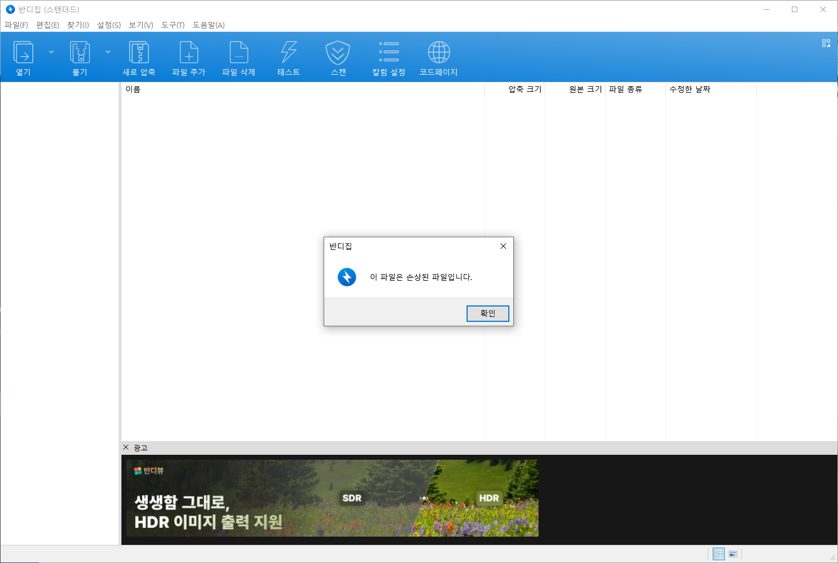Click the 풀기 extract icon

(80, 58)
